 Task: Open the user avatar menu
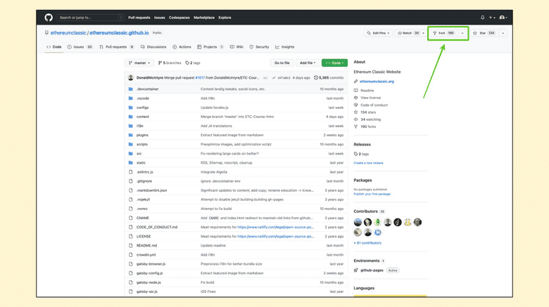coord(503,18)
